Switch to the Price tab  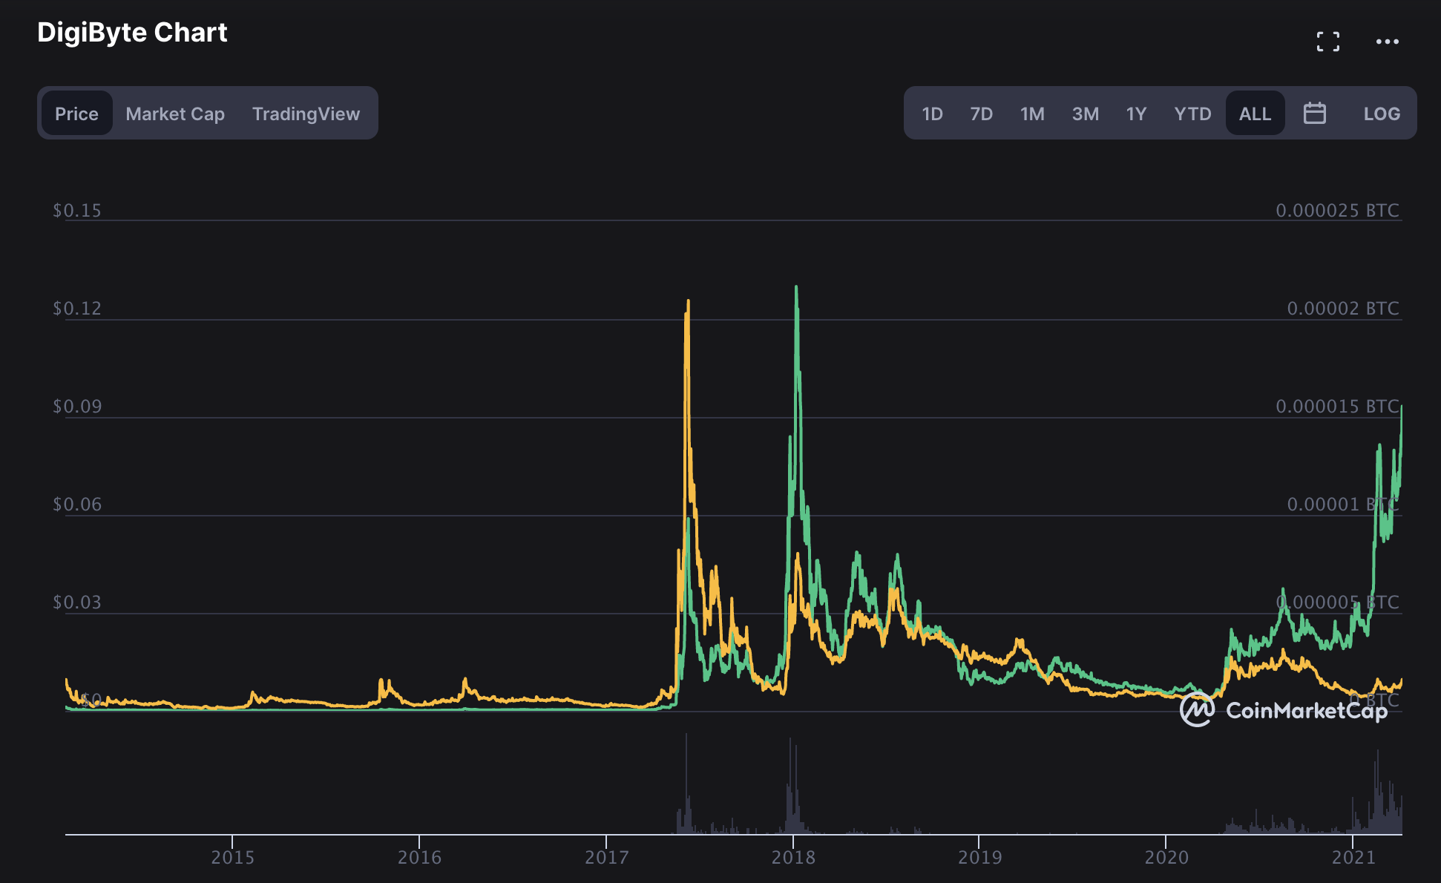click(76, 114)
